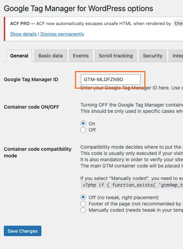Open the Security tab

coord(153,56)
